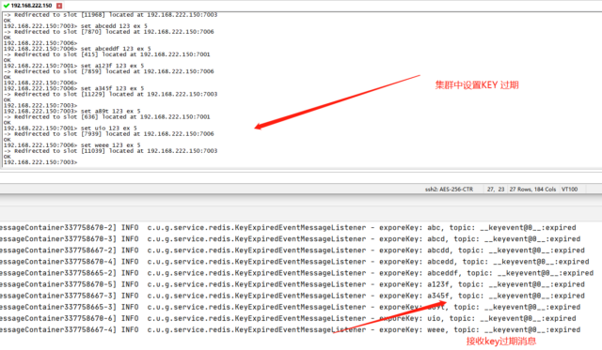Click cursor position '27, 23' in status bar

click(x=496, y=190)
